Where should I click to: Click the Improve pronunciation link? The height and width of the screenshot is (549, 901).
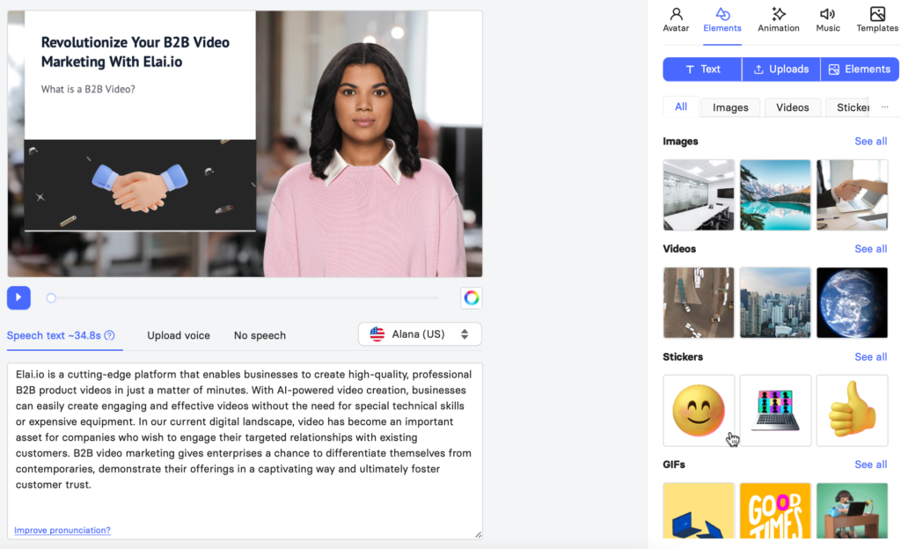click(x=62, y=530)
